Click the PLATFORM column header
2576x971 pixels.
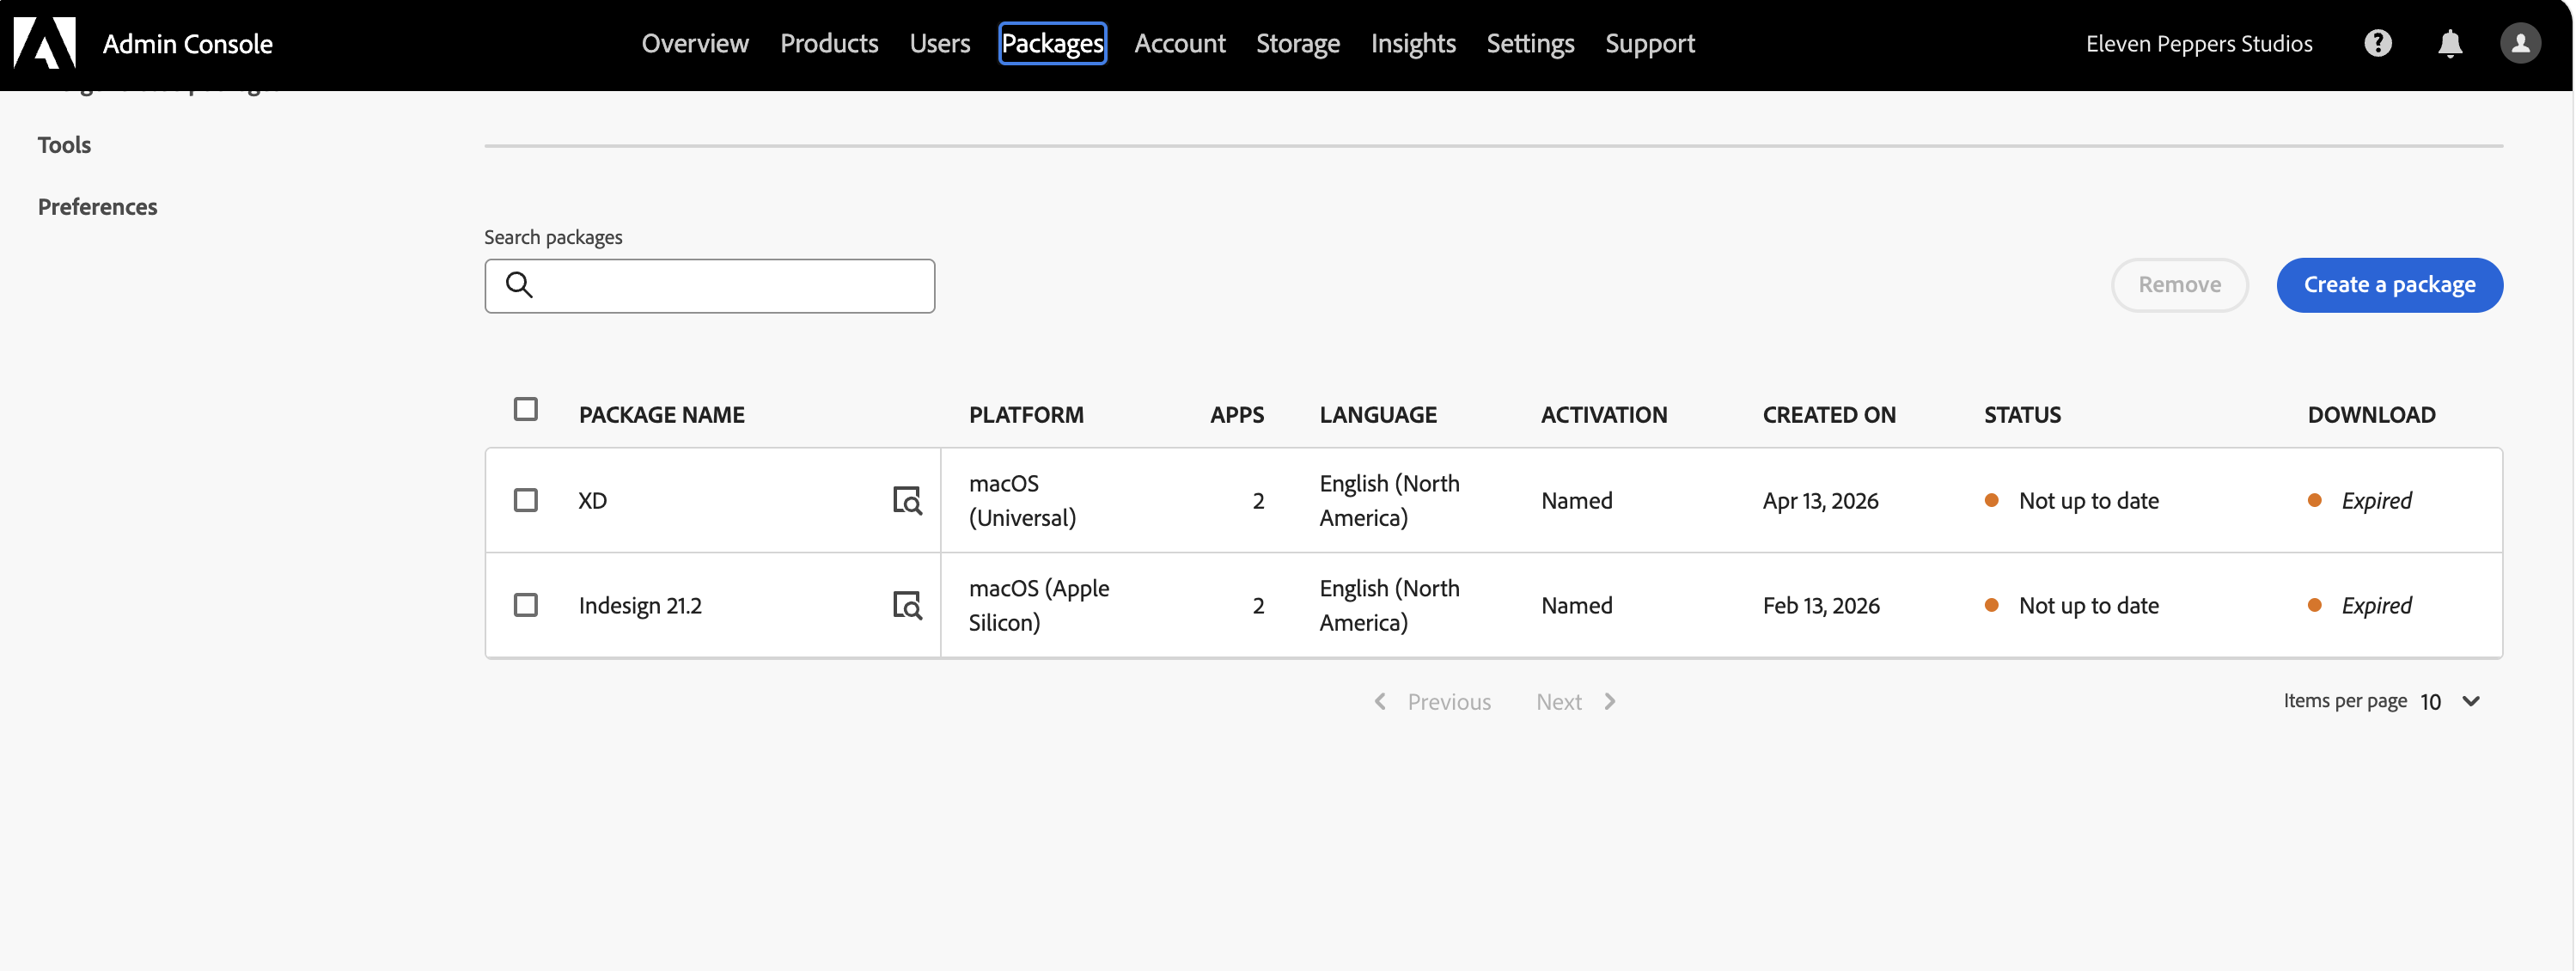click(x=1025, y=414)
